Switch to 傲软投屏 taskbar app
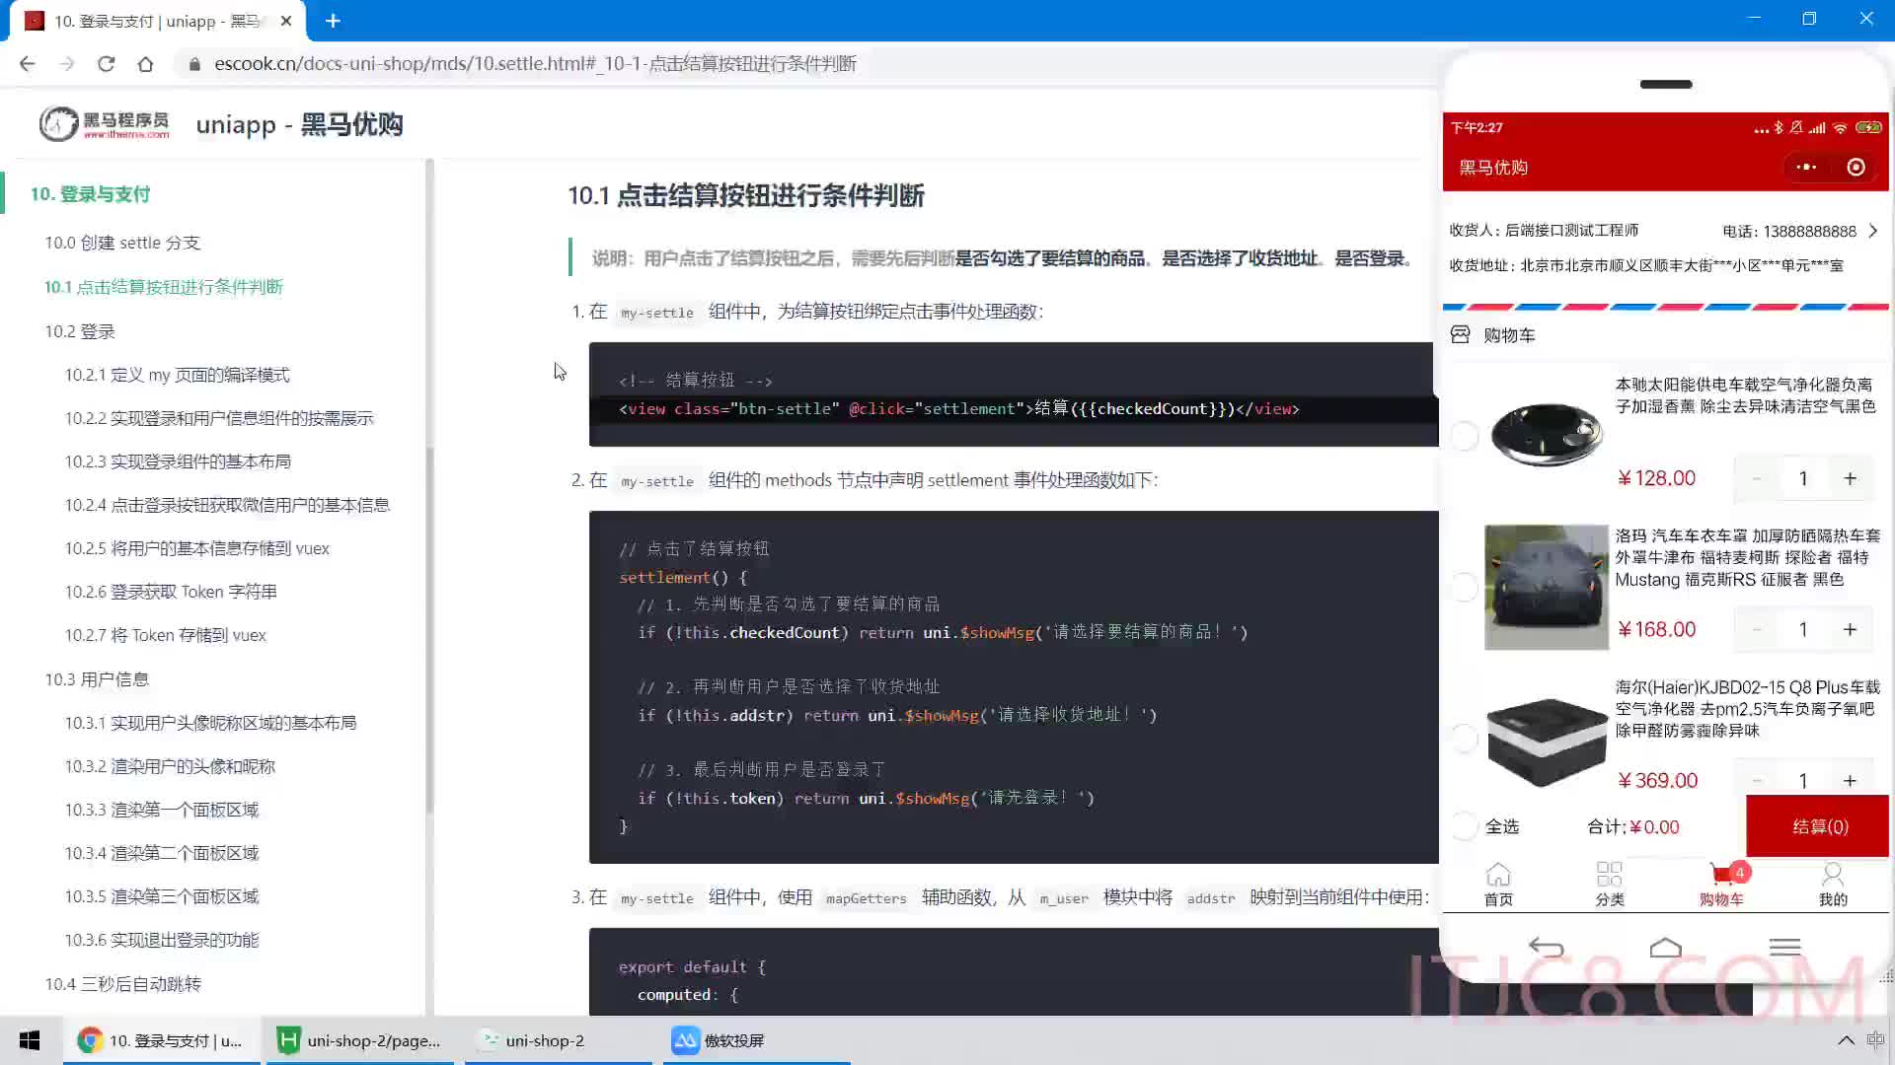The image size is (1895, 1065). pyautogui.click(x=756, y=1040)
